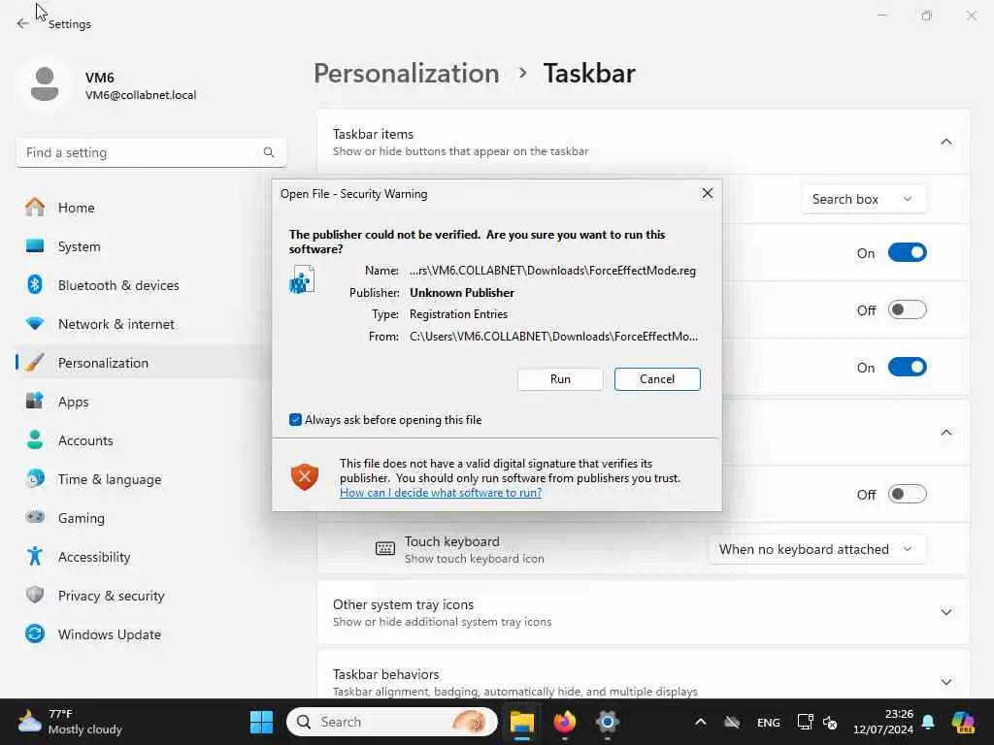Click the ENG language indicator
Viewport: 994px width, 745px height.
pos(769,722)
